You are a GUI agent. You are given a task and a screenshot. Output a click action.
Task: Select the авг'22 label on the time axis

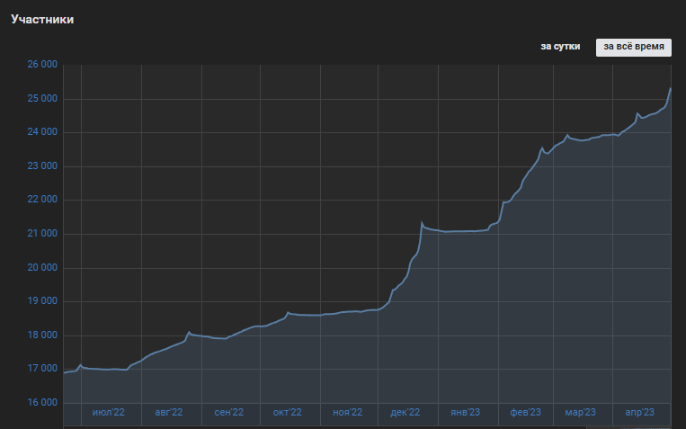[x=168, y=413]
